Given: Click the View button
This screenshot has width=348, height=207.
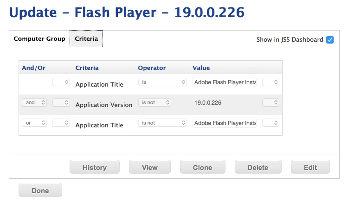Looking at the screenshot, I should pyautogui.click(x=150, y=167).
